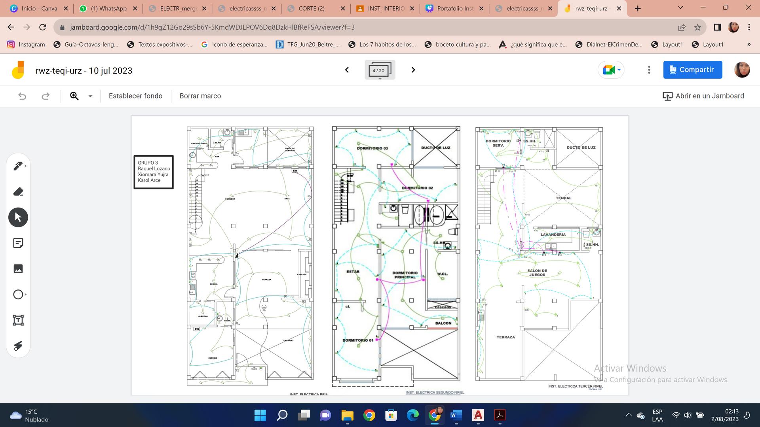Click Establecer fondo
This screenshot has height=427, width=760.
(x=135, y=96)
